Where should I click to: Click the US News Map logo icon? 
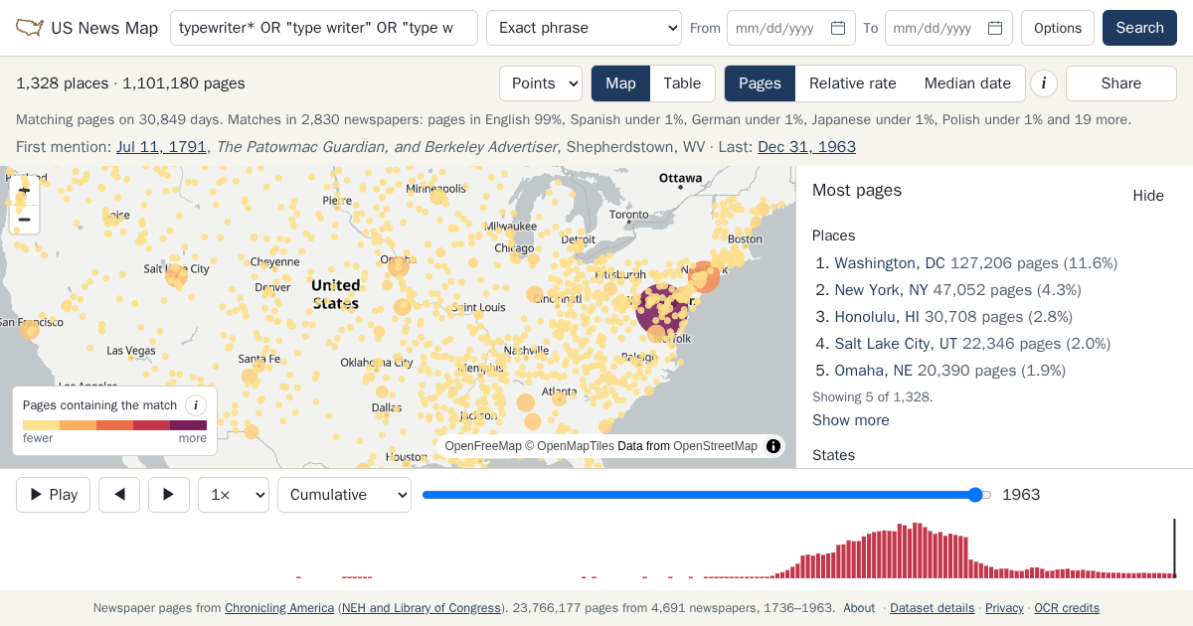[x=30, y=28]
